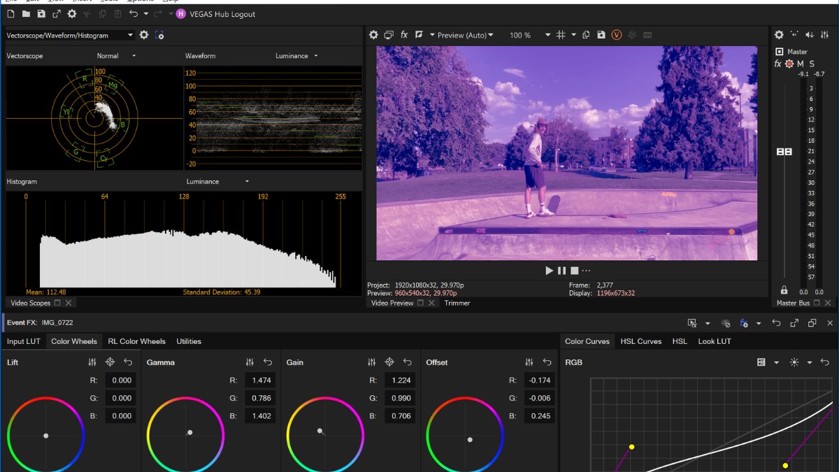Select the Color Curves tab

(x=587, y=341)
